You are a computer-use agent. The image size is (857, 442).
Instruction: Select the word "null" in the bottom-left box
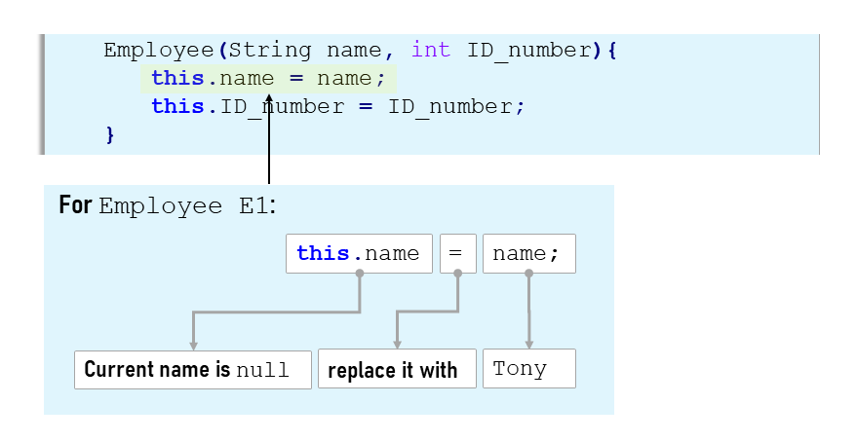262,371
